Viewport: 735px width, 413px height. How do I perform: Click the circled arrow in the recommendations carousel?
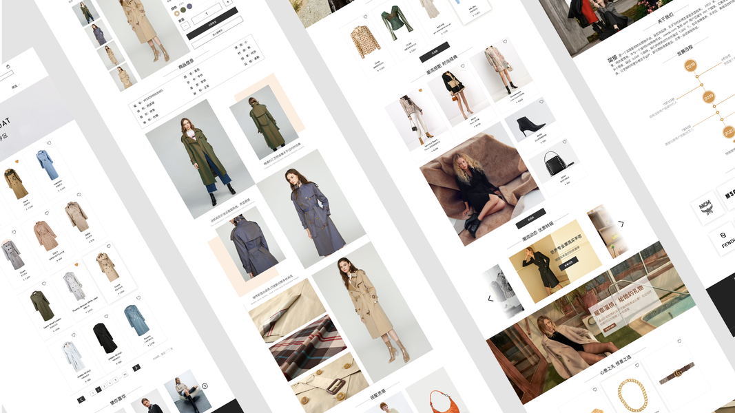coord(205,386)
